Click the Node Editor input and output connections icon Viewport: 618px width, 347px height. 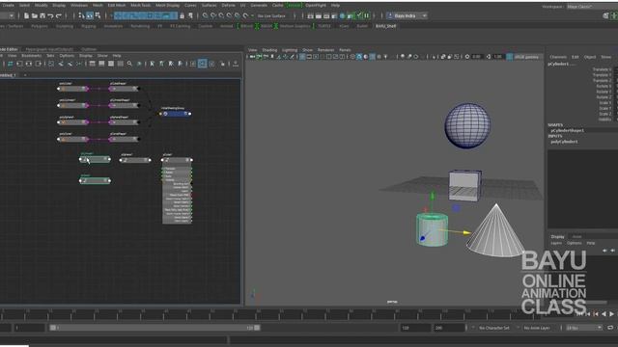pyautogui.click(x=29, y=64)
